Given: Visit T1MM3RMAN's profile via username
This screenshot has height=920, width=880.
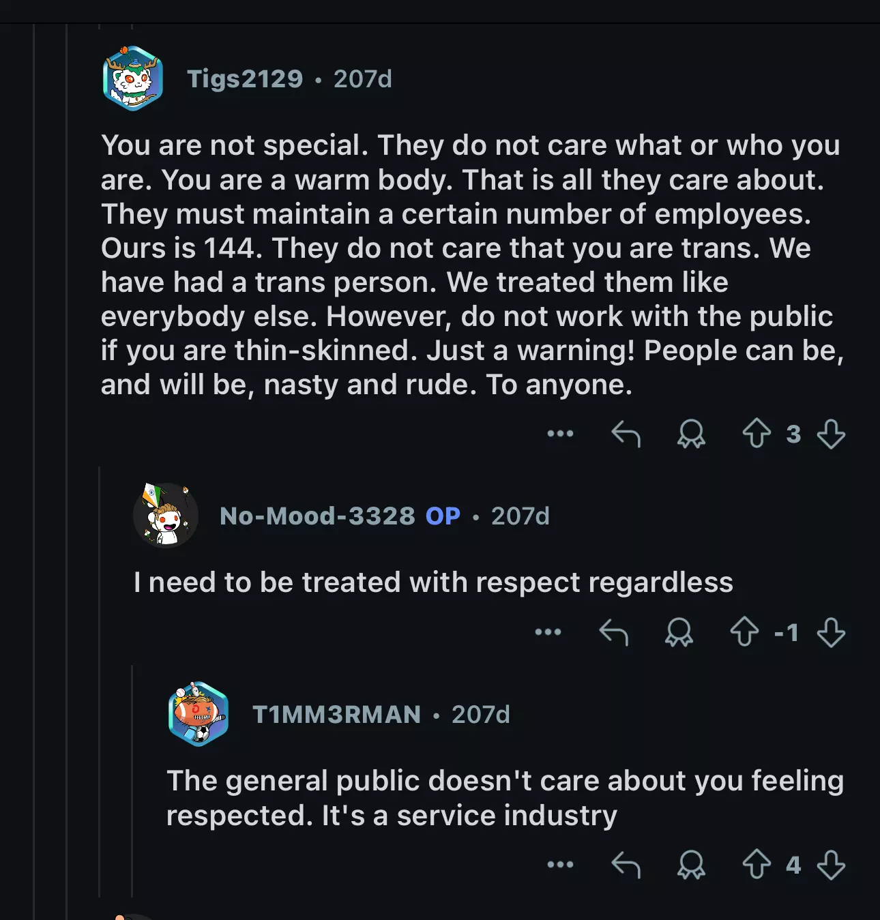Looking at the screenshot, I should [x=336, y=715].
